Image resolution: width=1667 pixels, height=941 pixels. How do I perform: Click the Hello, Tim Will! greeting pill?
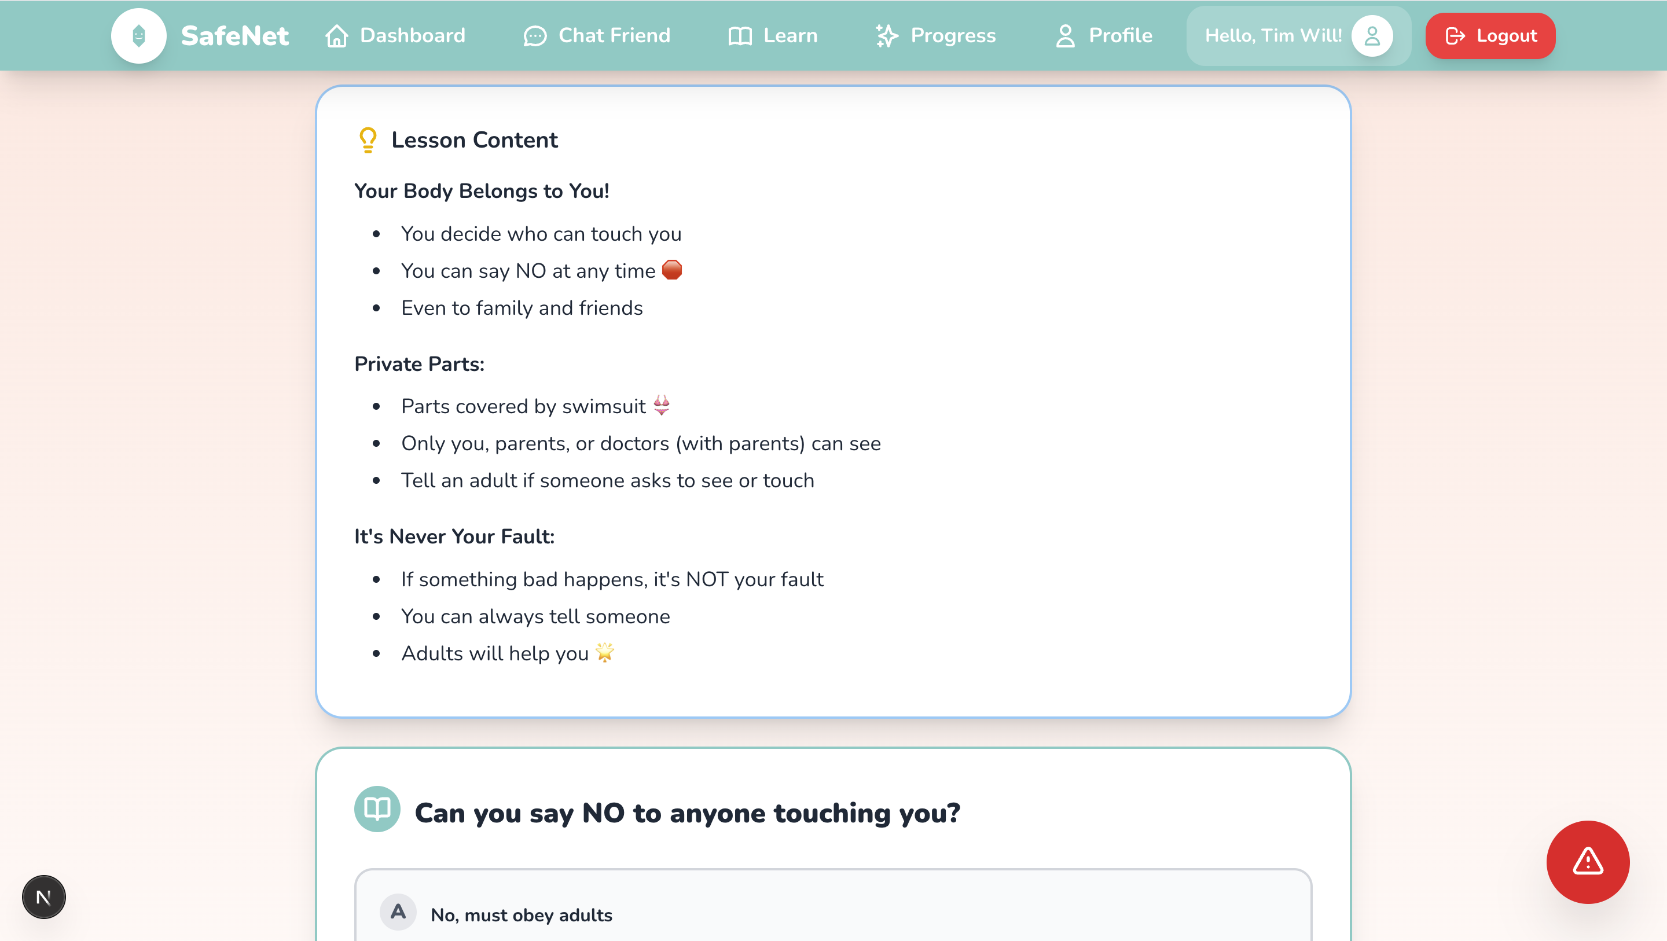coord(1273,36)
